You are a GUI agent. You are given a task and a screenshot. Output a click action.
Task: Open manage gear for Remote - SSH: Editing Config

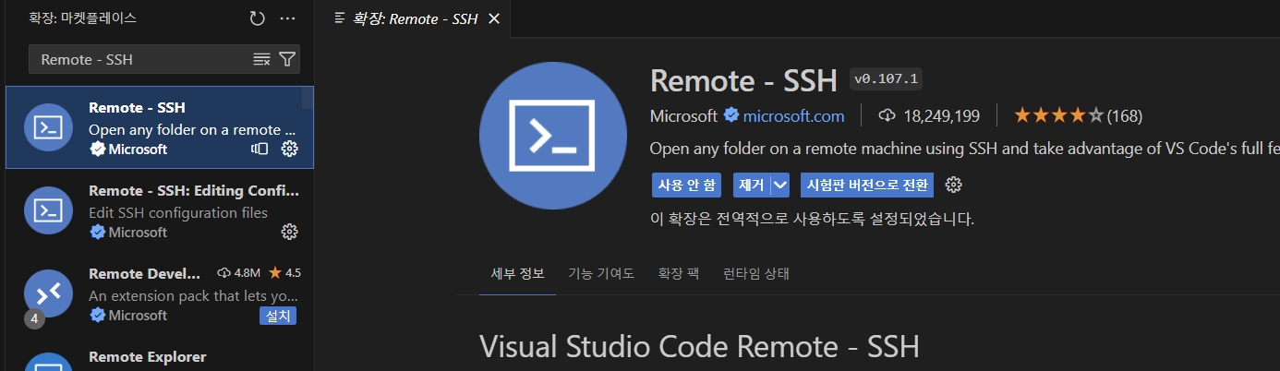(x=289, y=232)
